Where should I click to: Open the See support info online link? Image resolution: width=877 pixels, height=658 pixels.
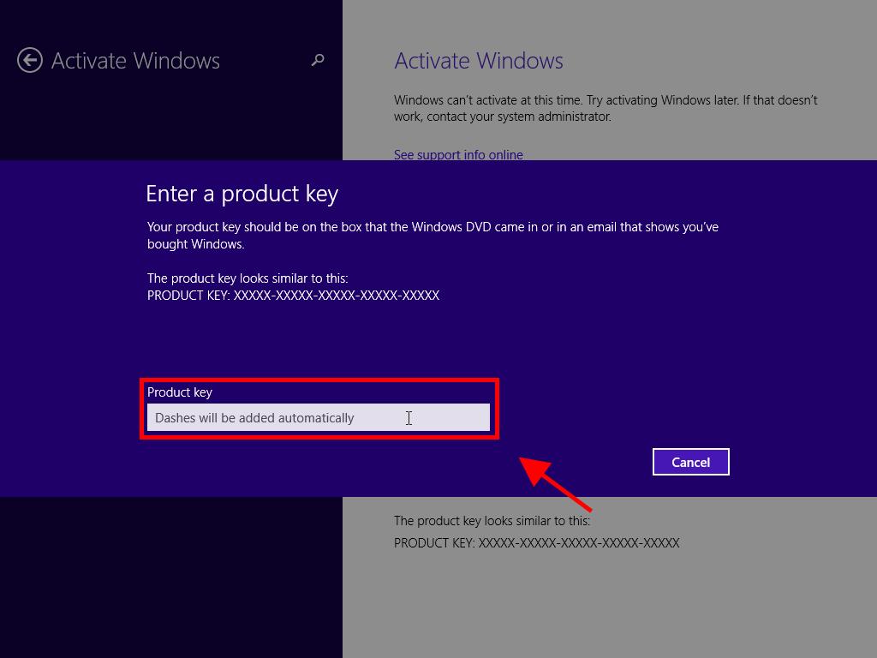pyautogui.click(x=457, y=155)
